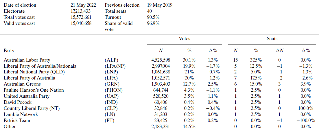Click the Other row label
Screen dimensions: 319x133
tap(10, 126)
